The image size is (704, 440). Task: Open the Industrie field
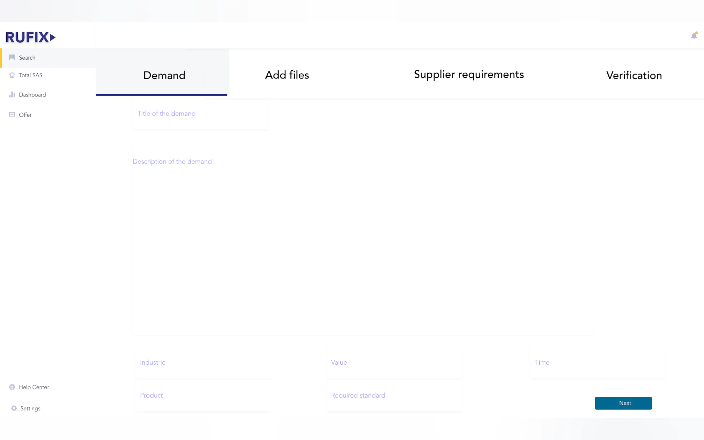203,362
